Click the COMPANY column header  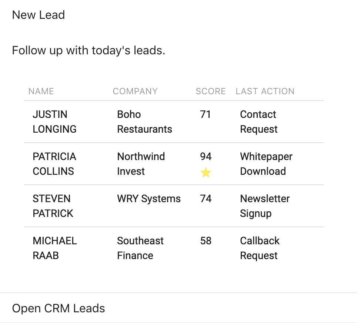[135, 91]
